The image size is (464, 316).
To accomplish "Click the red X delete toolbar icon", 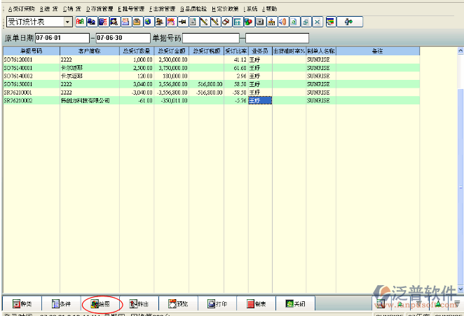I will pyautogui.click(x=318, y=22).
